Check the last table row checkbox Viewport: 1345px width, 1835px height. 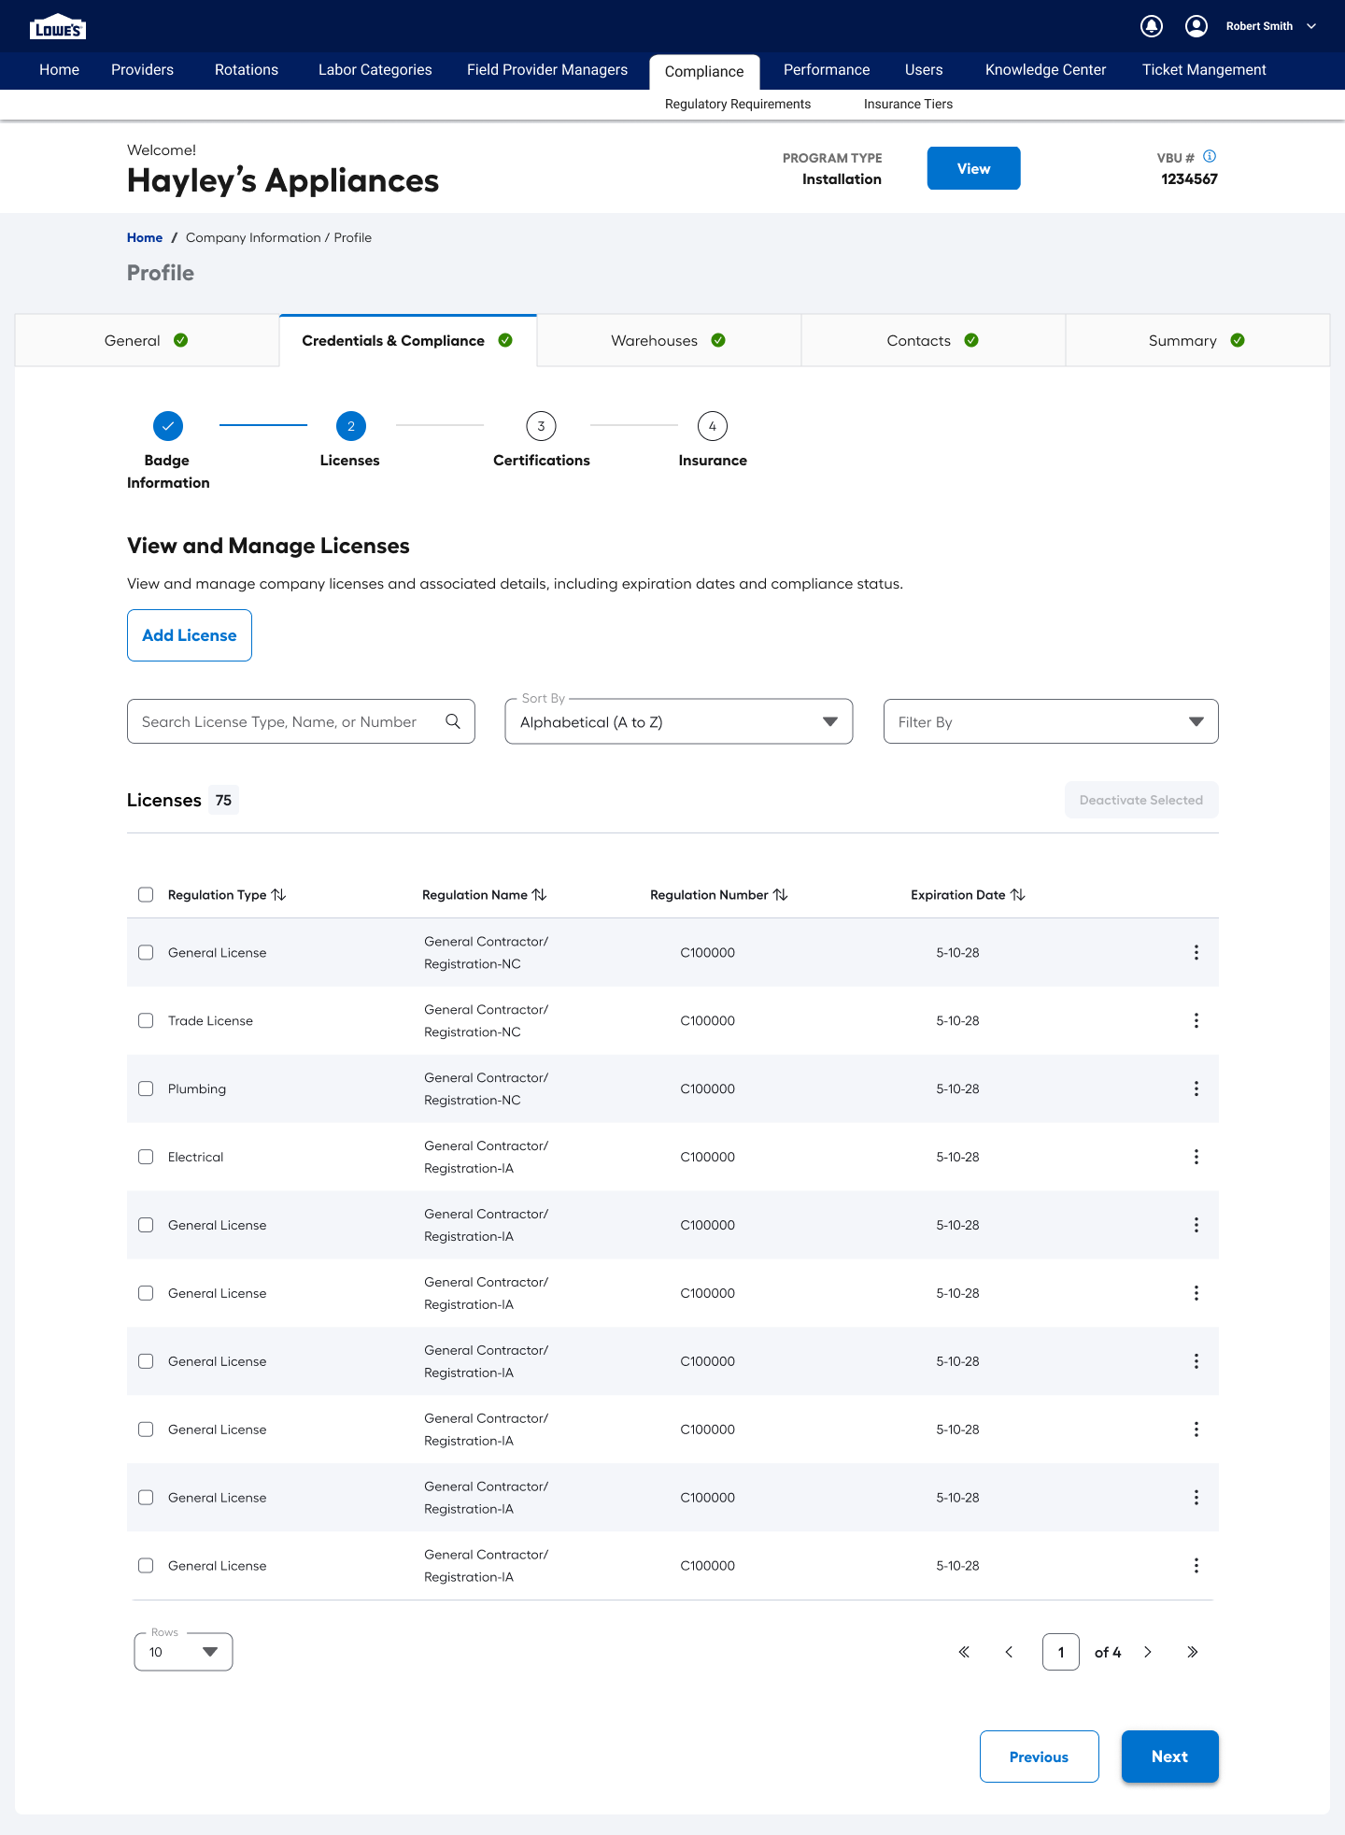[146, 1565]
